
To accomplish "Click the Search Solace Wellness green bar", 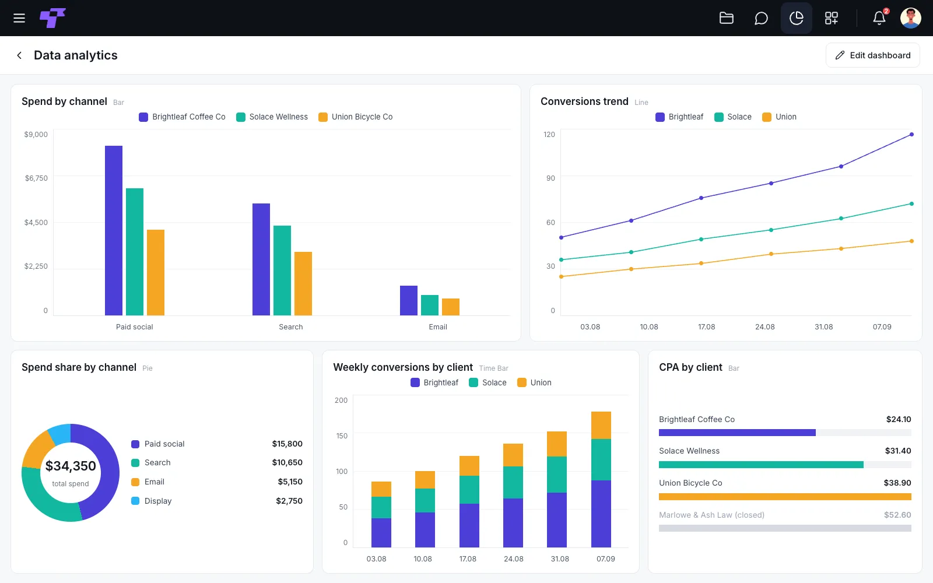I will coord(282,271).
